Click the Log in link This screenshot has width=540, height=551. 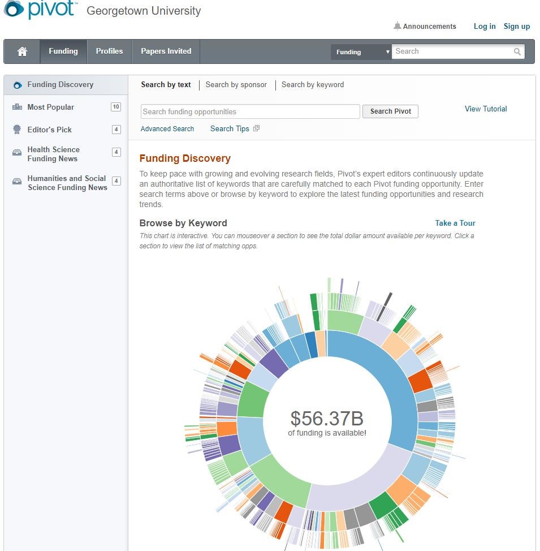coord(485,27)
